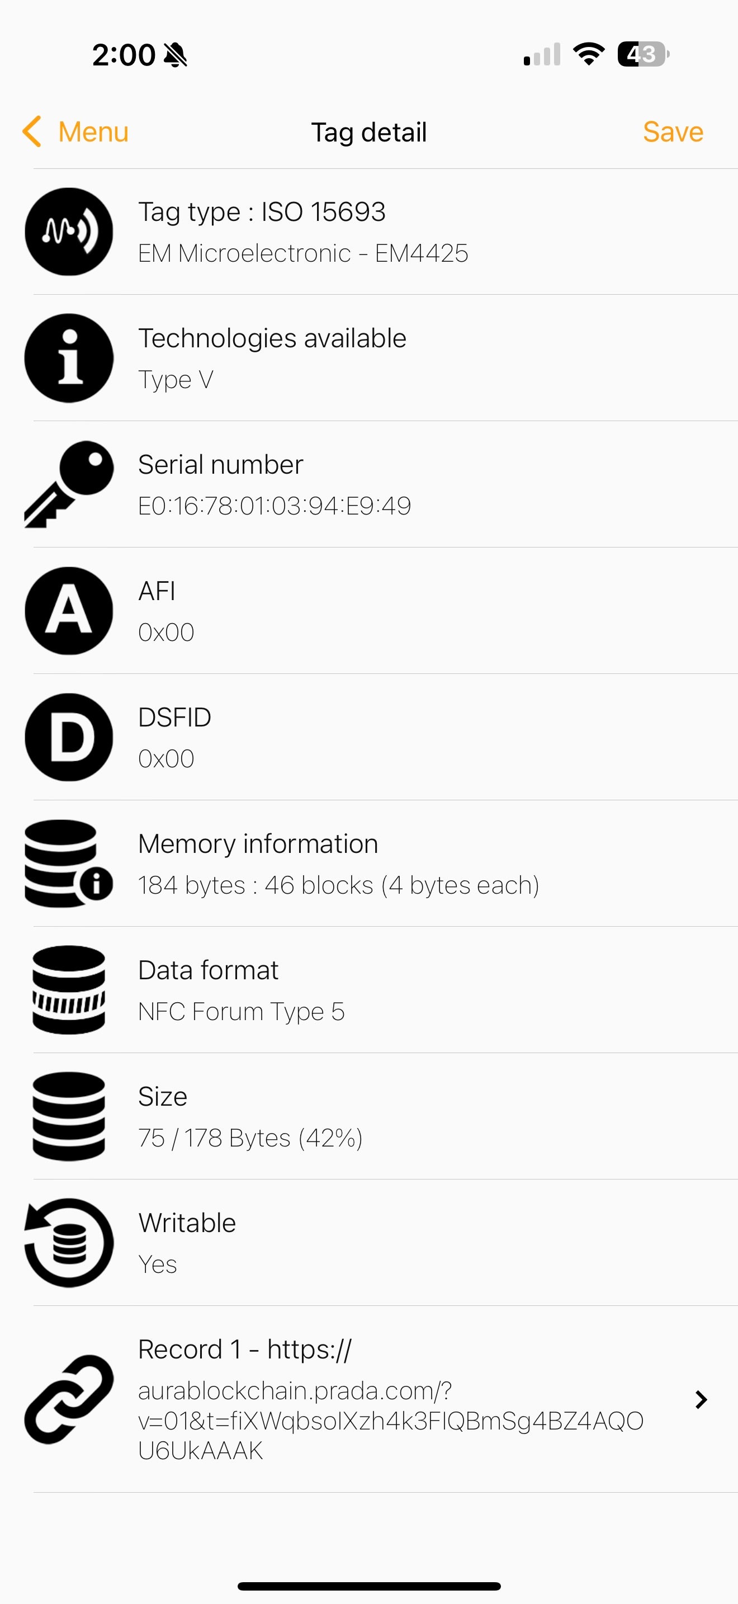This screenshot has width=738, height=1604.
Task: Tap the Memory information database icon
Action: (69, 864)
